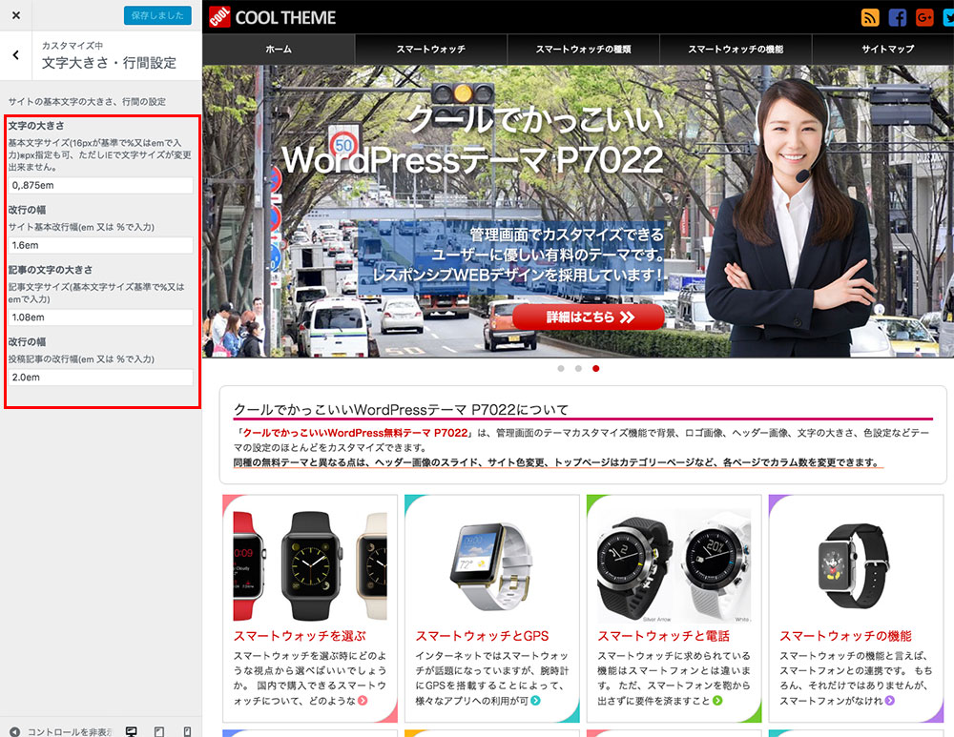Open the スマートウォッチを選ぶ article link
Viewport: 954px width, 737px height.
click(300, 636)
